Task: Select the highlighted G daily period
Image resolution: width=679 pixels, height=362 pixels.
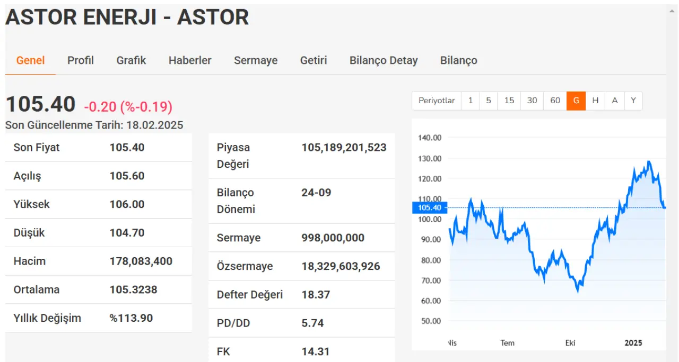Action: [576, 101]
